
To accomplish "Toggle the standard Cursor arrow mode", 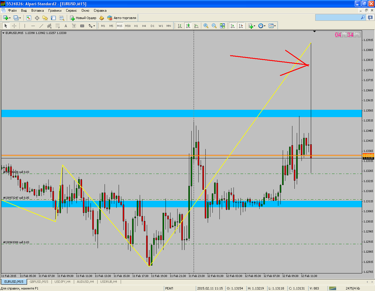I will click(x=6, y=26).
